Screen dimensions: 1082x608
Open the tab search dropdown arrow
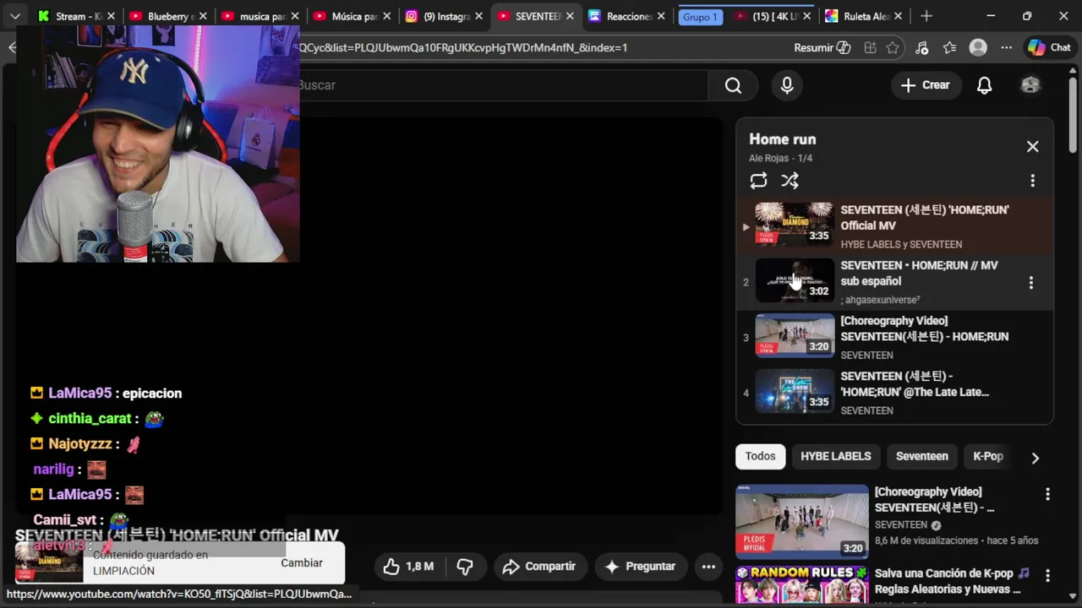click(14, 16)
